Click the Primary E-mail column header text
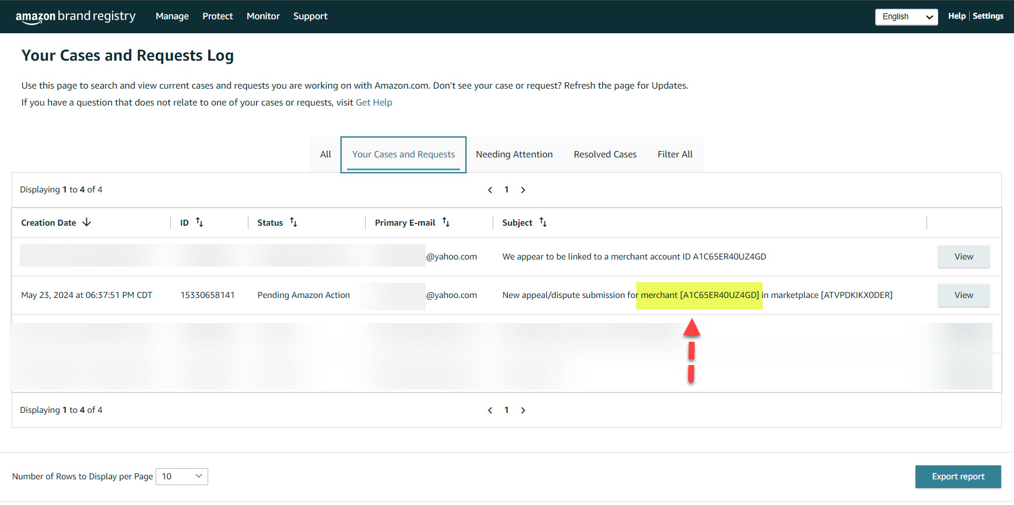Viewport: 1014px width, 505px height. (x=405, y=223)
